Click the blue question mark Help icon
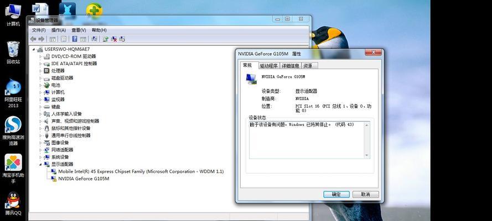 pos(75,39)
